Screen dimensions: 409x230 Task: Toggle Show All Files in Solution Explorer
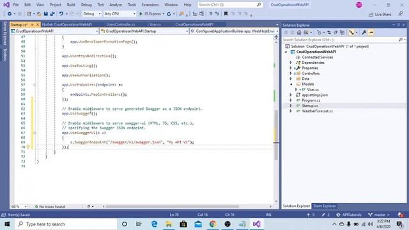(x=343, y=33)
